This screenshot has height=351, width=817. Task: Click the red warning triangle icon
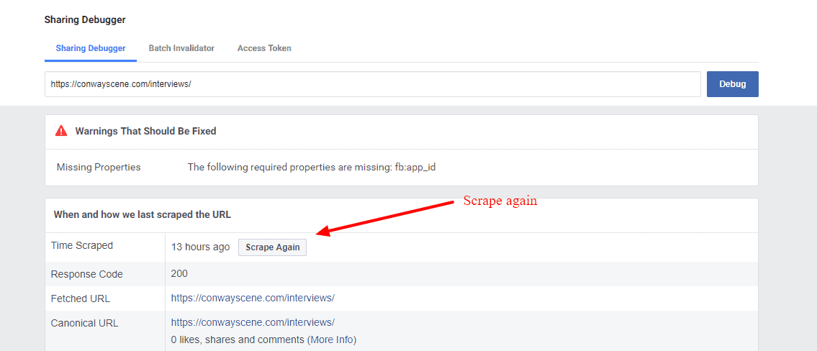coord(62,132)
